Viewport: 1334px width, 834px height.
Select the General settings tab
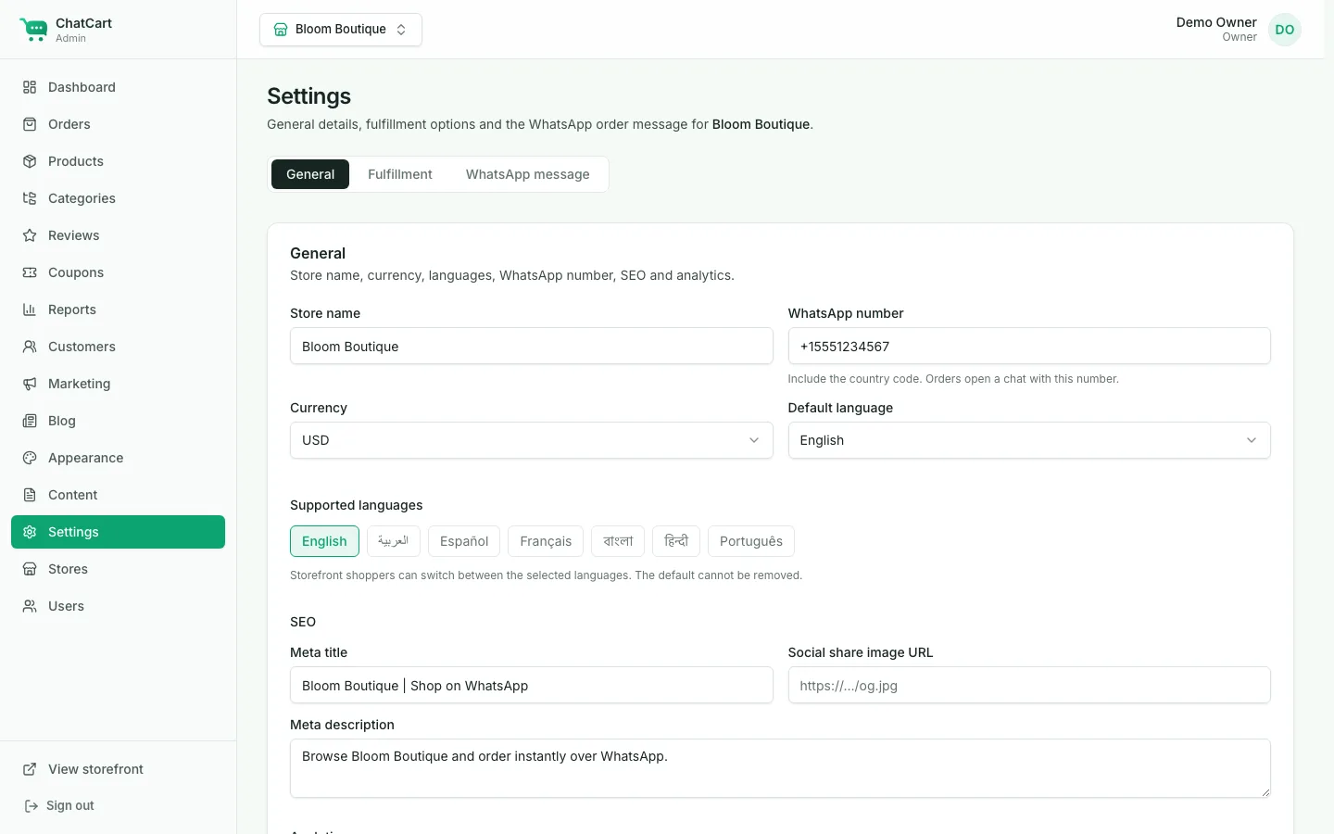[x=310, y=174]
